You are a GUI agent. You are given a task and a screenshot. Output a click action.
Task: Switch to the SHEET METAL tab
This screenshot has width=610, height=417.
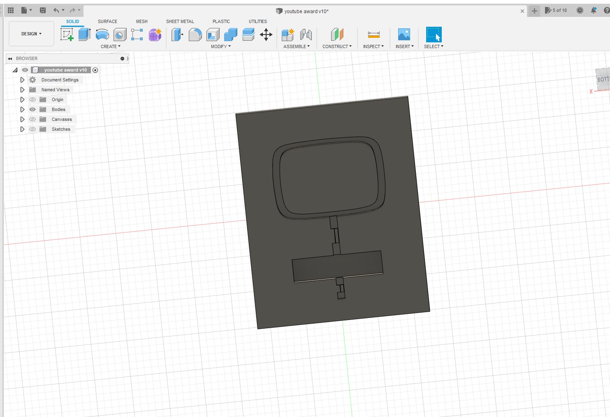(x=180, y=21)
